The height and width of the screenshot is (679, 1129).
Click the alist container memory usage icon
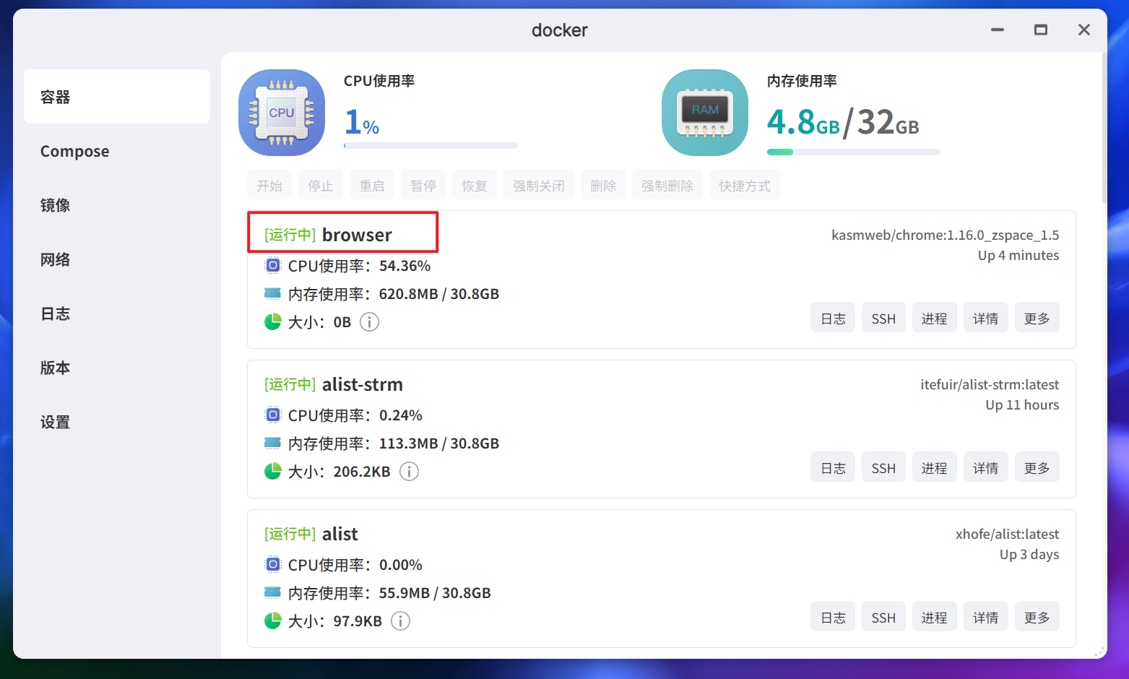(x=272, y=592)
